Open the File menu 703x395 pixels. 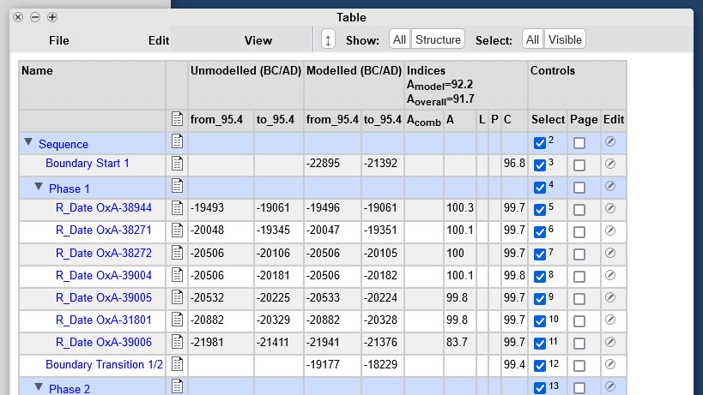[59, 40]
